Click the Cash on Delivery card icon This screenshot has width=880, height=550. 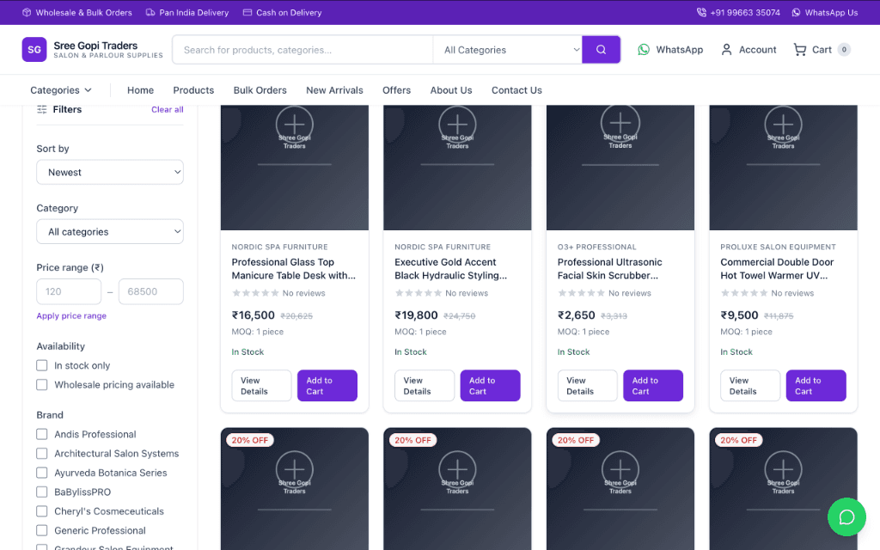(247, 12)
